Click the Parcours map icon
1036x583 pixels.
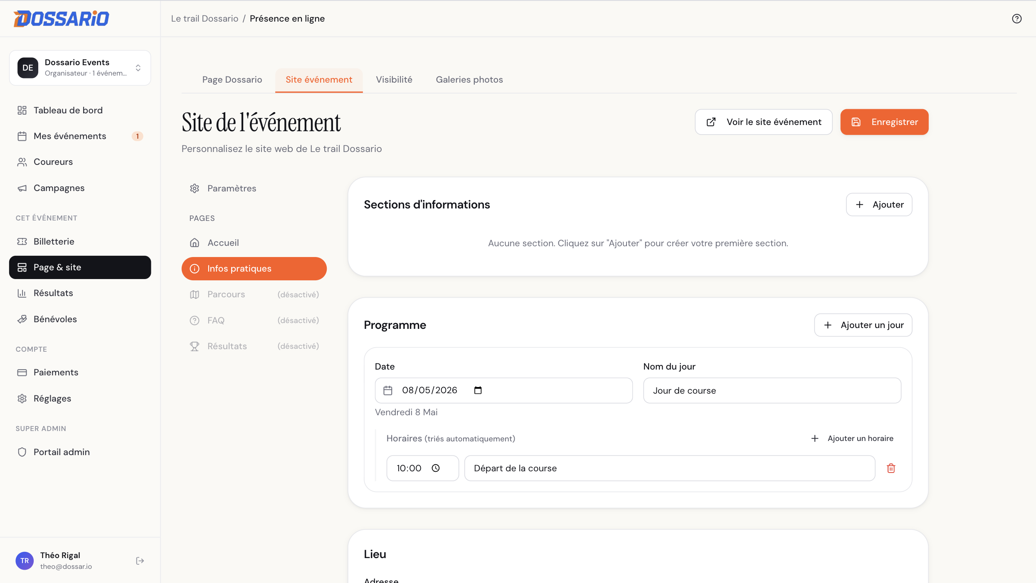click(x=195, y=294)
